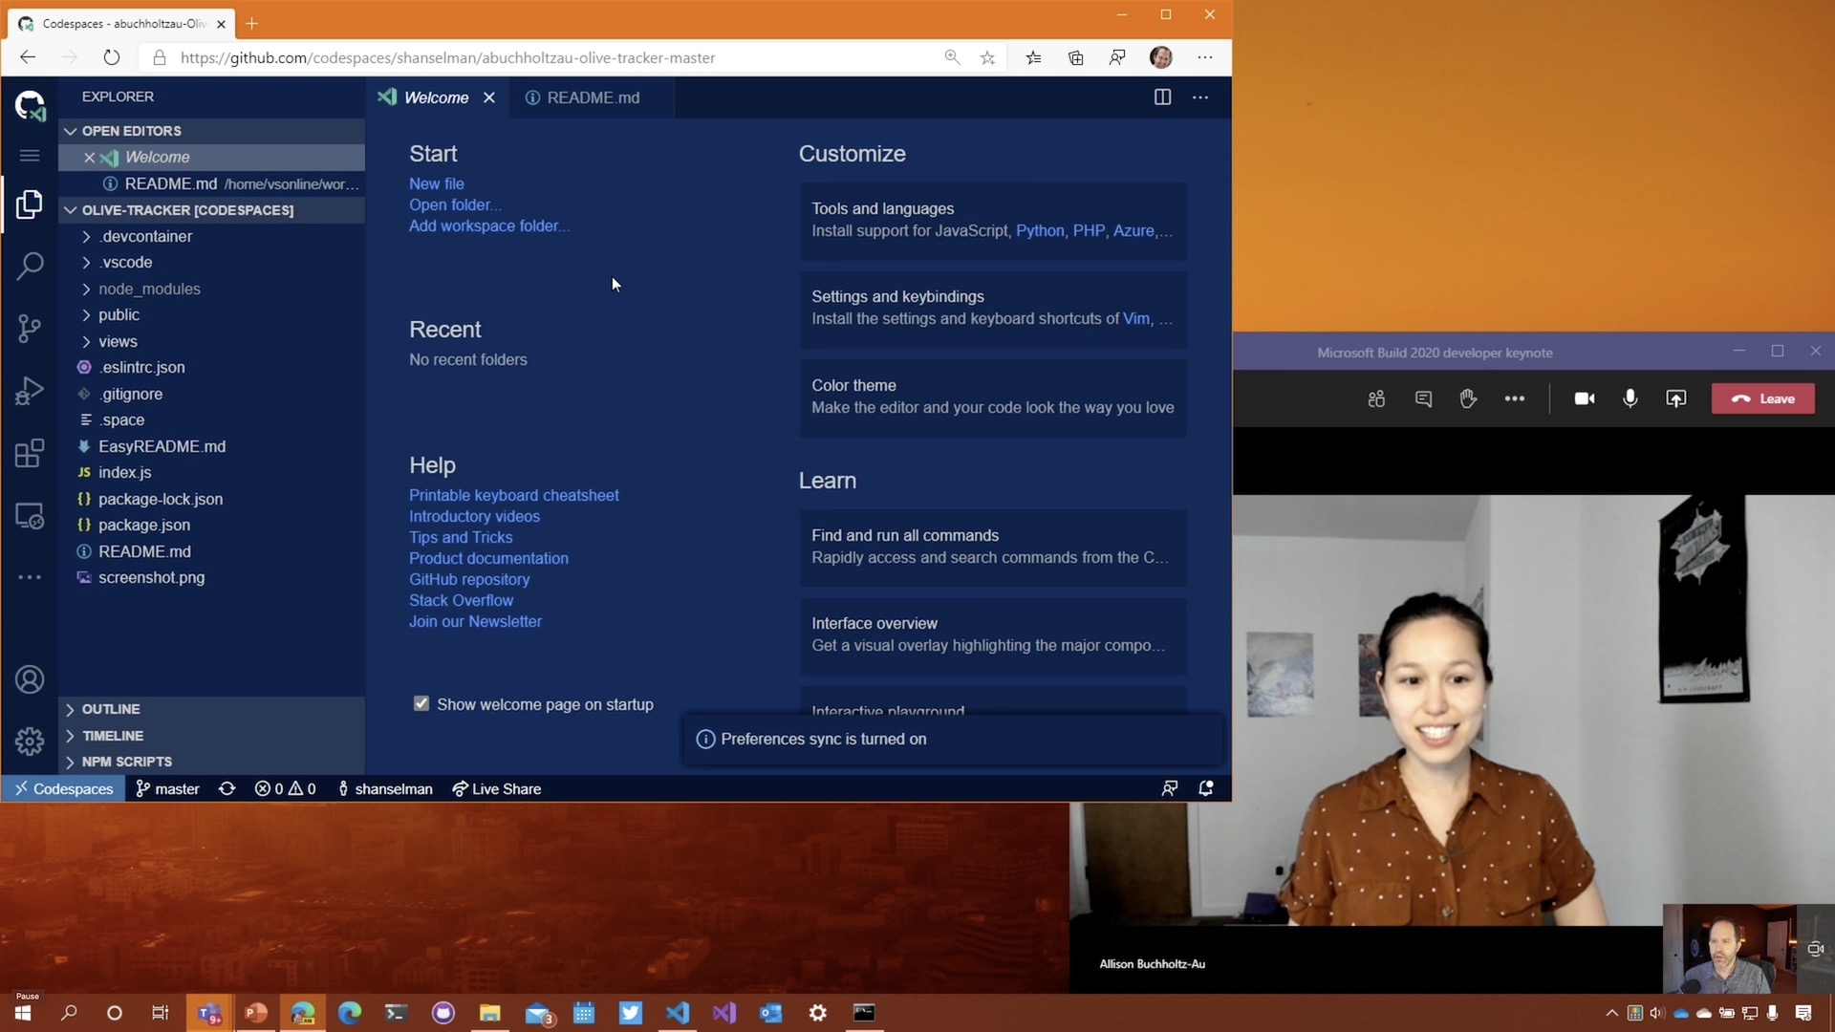Switch to the README.md tab
The width and height of the screenshot is (1835, 1032).
pyautogui.click(x=594, y=97)
